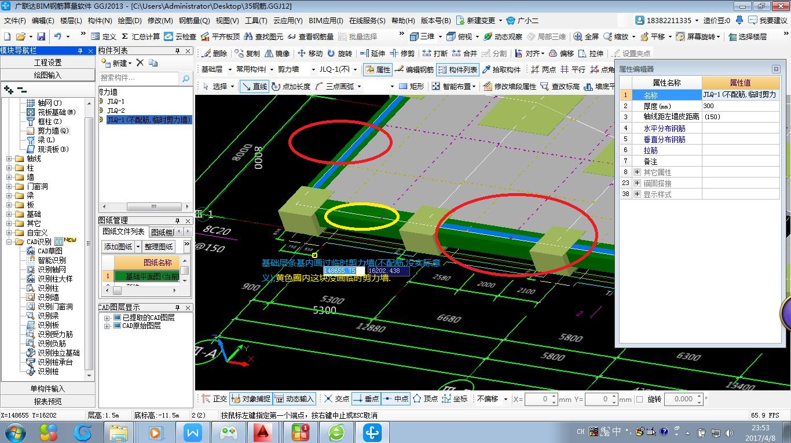This screenshot has width=791, height=443.
Task: Click the 添加图纸 button
Action: pyautogui.click(x=118, y=246)
